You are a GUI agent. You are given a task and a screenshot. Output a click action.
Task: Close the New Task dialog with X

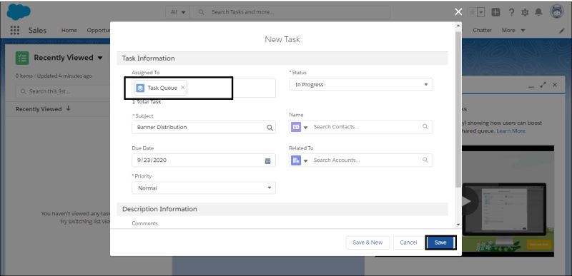coord(458,12)
